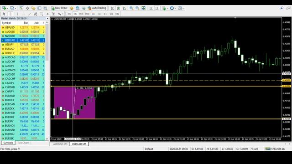Select the text label tool icon
This screenshot has height=164, width=292.
pos(53,14)
